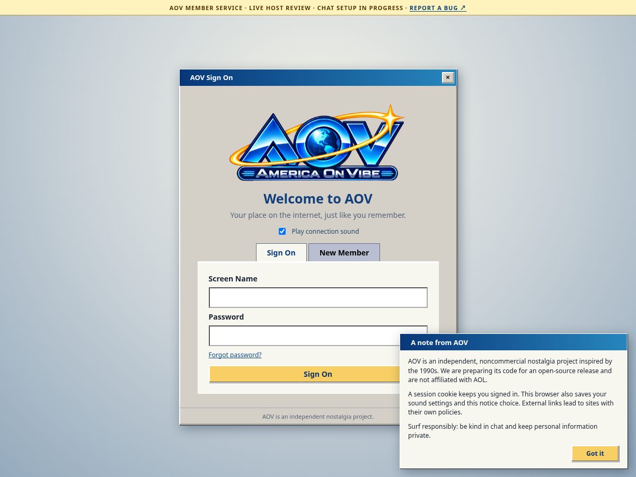Viewport: 636px width, 477px height.
Task: Focus the Screen Name input field
Action: click(x=318, y=297)
